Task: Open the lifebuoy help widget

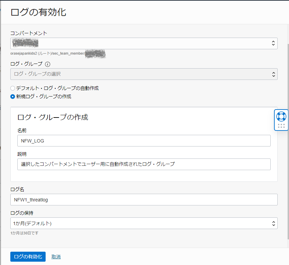Action: 281,116
